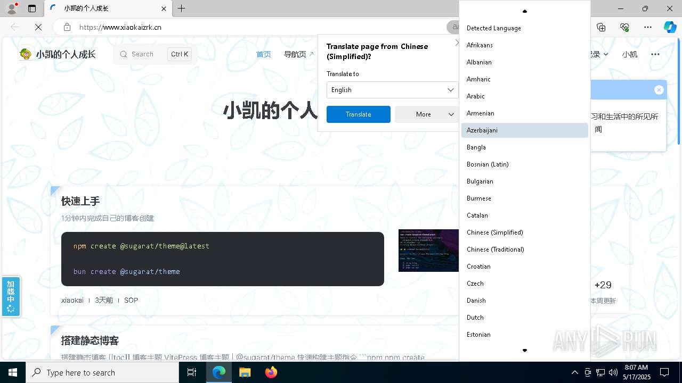Open the Translate to English dropdown
Image resolution: width=682 pixels, height=383 pixels.
(x=392, y=90)
